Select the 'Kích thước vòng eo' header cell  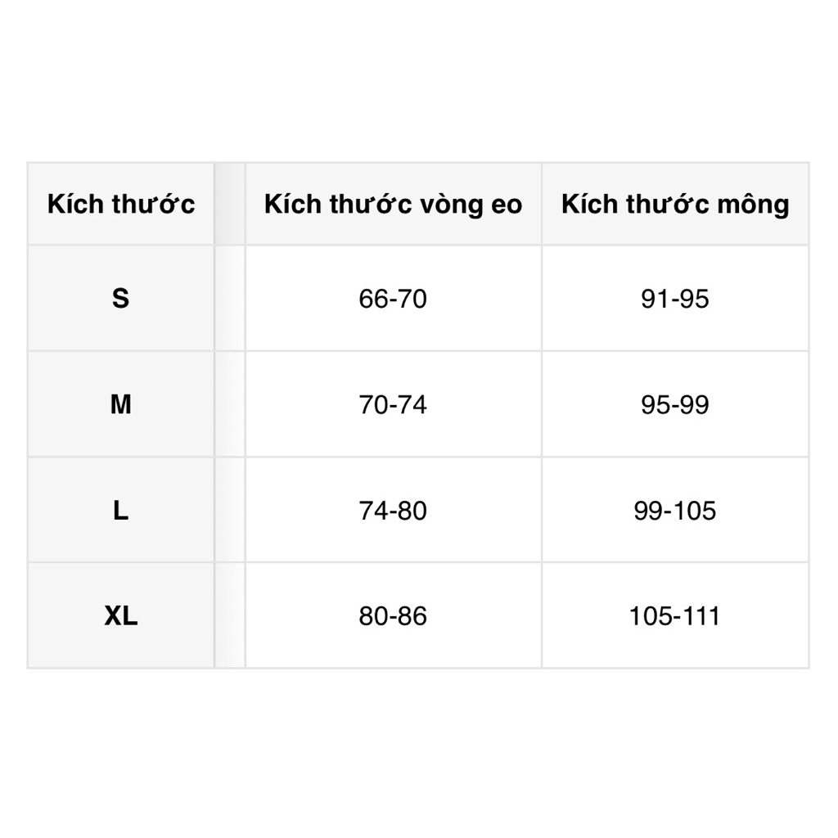[394, 204]
